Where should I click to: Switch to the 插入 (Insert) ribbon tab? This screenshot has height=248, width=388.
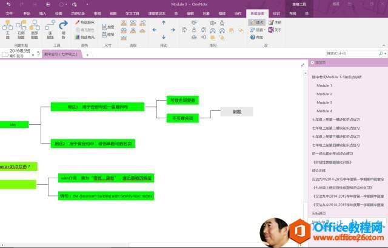tap(42, 13)
